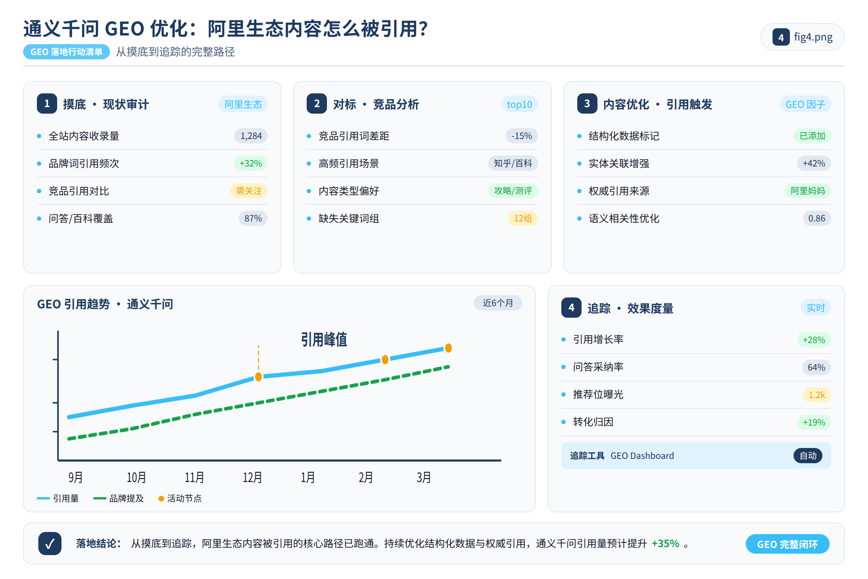Click the 87% value badge

click(253, 218)
